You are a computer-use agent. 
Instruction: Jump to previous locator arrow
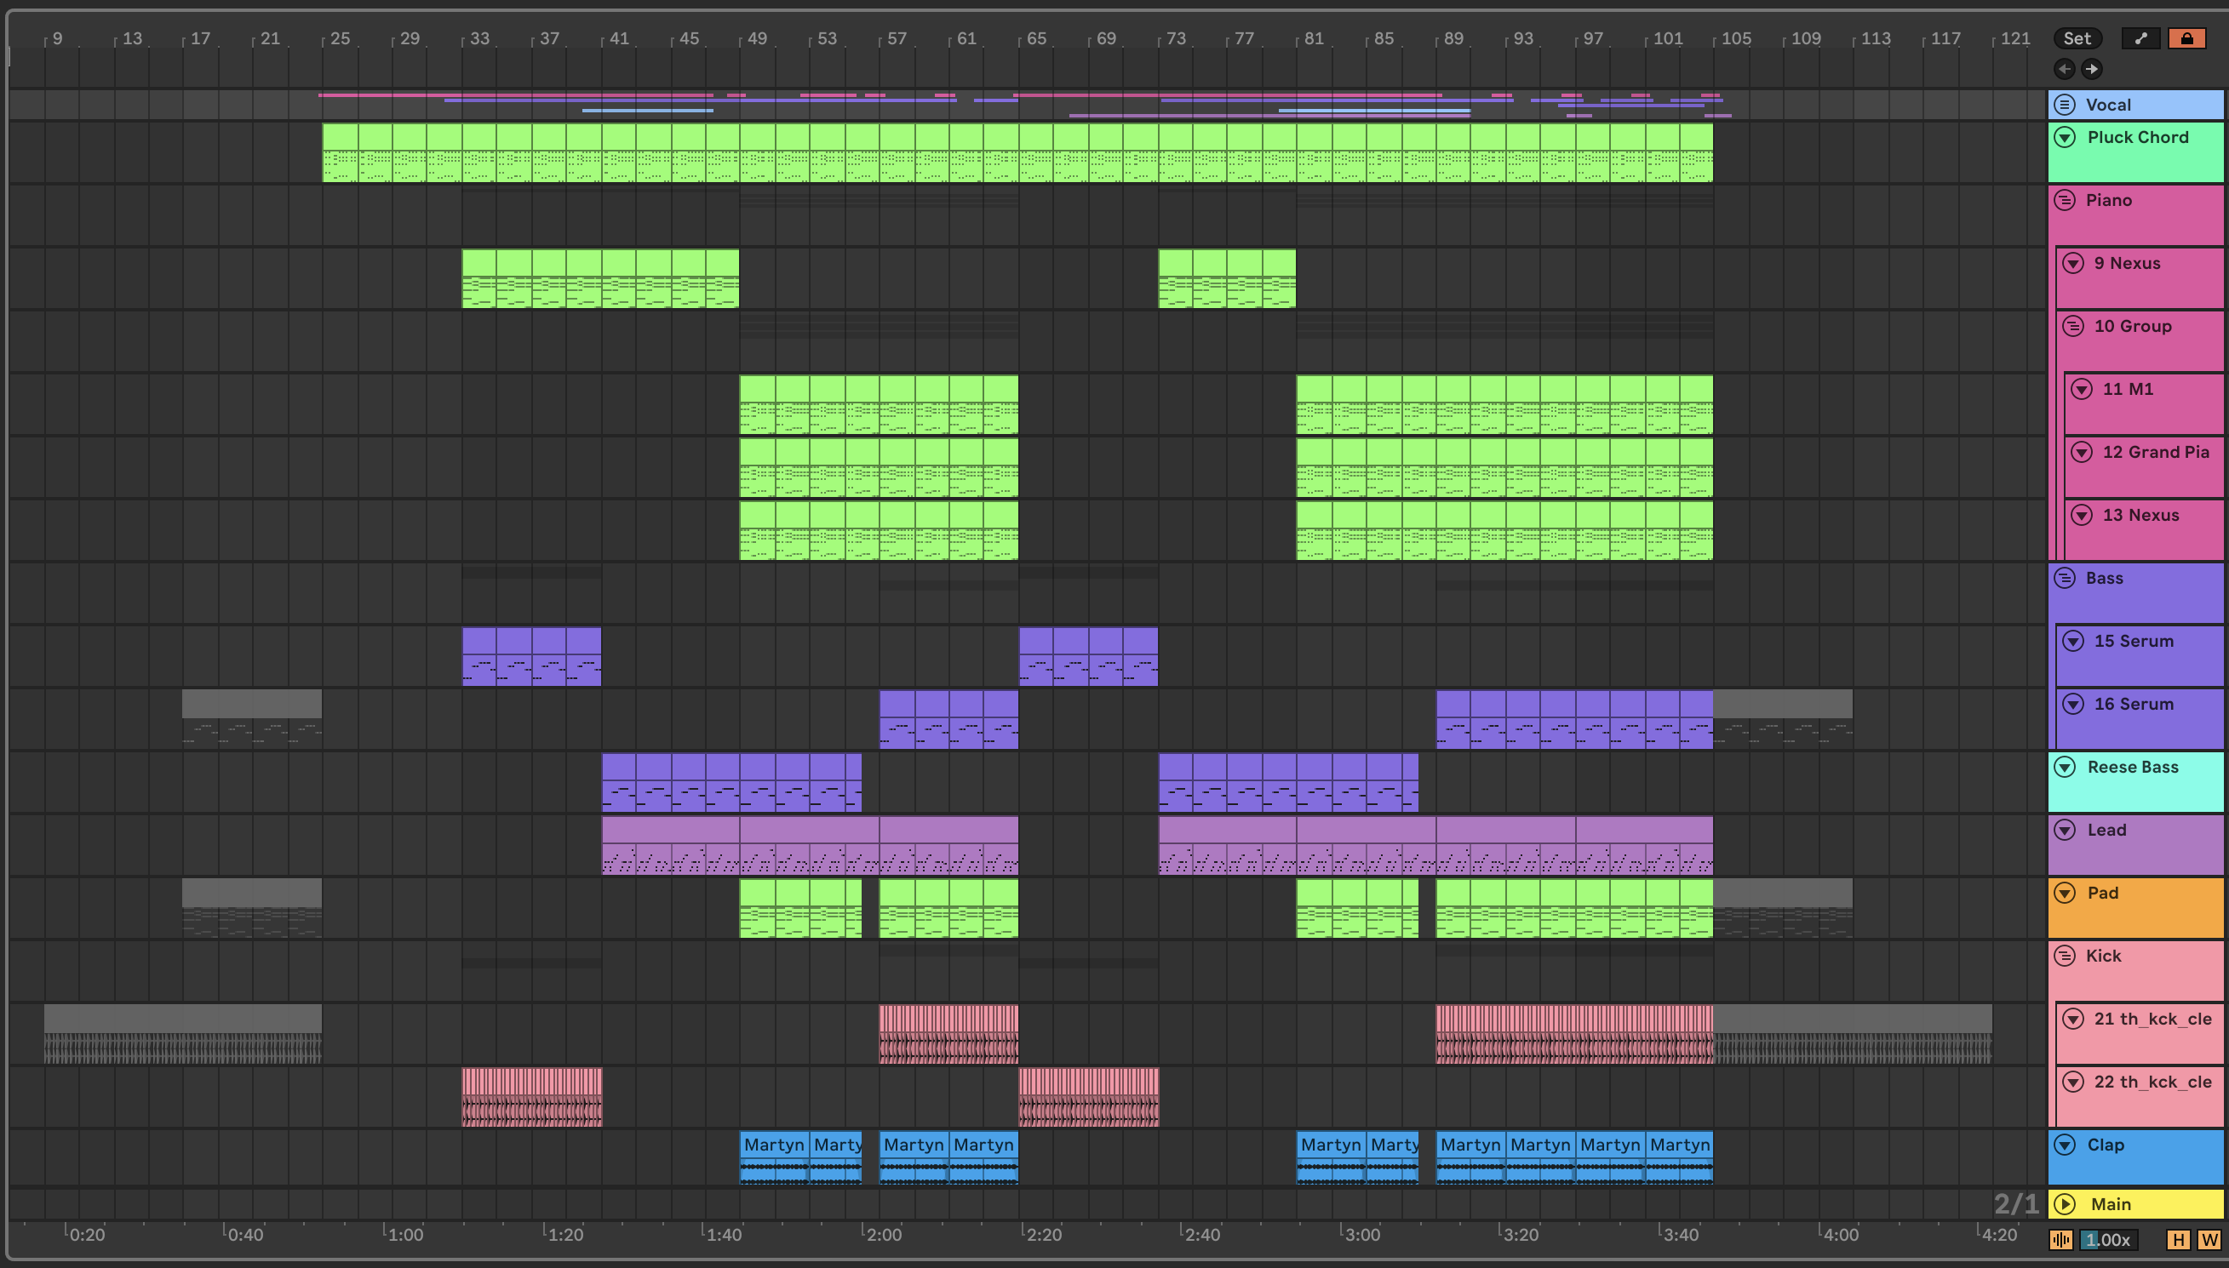[2065, 69]
